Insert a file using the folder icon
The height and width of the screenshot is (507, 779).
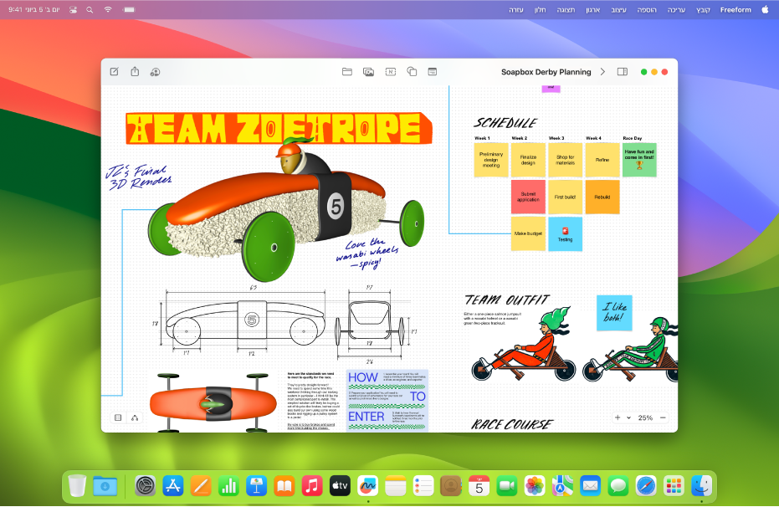[x=347, y=71]
